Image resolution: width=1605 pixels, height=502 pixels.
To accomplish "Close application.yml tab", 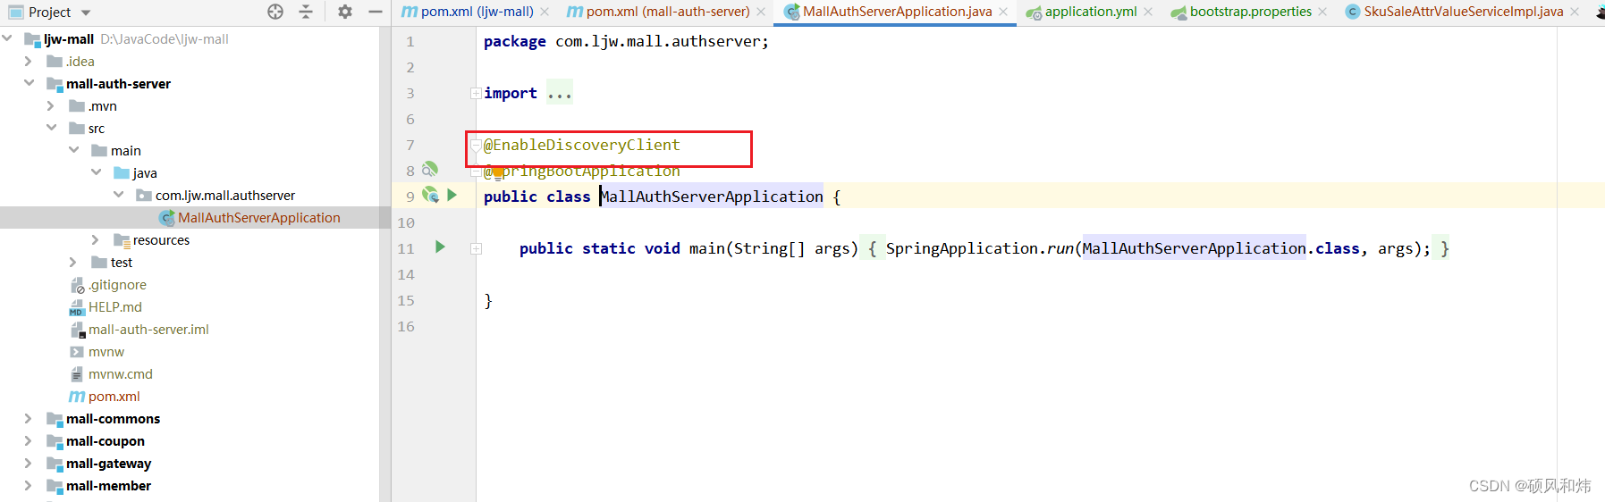I will pos(1148,12).
